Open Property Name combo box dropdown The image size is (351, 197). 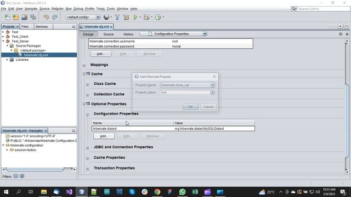click(x=212, y=85)
